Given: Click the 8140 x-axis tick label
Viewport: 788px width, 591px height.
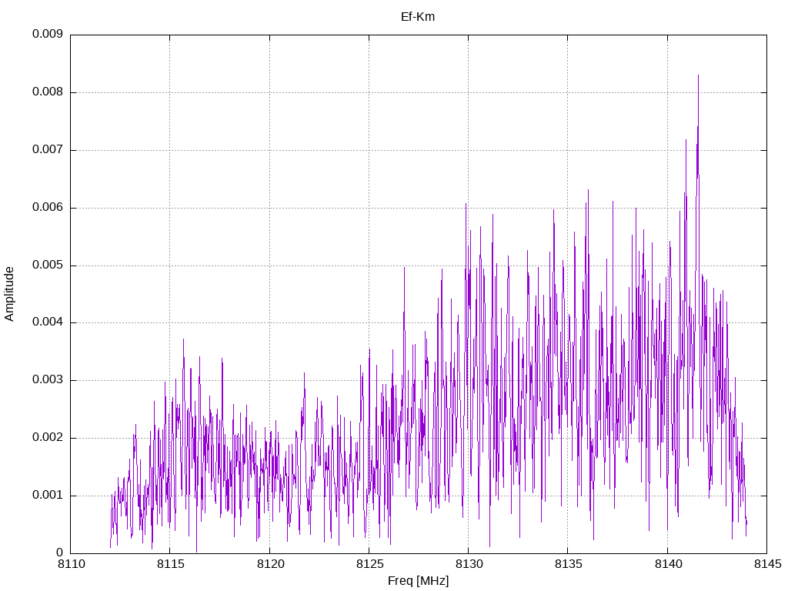Looking at the screenshot, I should coord(668,564).
